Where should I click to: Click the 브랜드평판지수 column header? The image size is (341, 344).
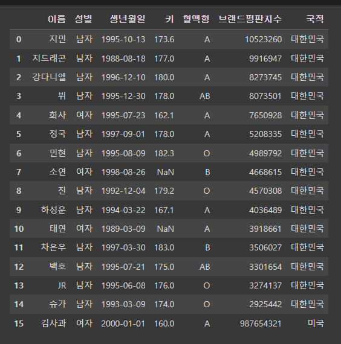250,19
